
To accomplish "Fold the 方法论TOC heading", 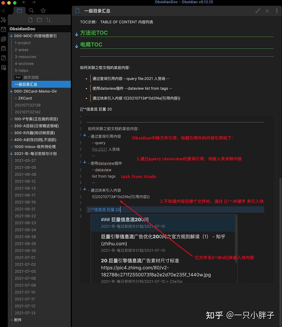I will tap(77, 34).
